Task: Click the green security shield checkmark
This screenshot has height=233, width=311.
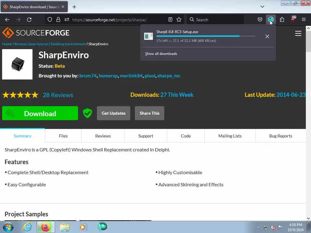Action: point(87,113)
